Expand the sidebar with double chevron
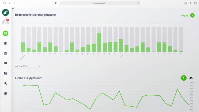The image size is (199, 112). [13, 9]
